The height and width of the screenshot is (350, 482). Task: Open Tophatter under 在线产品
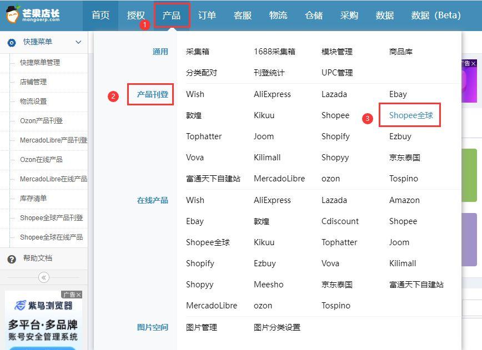pyautogui.click(x=339, y=242)
